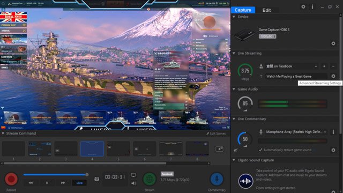Click the Royal Navy banner in preview
Screen dimensions: 343x193
click(x=13, y=17)
